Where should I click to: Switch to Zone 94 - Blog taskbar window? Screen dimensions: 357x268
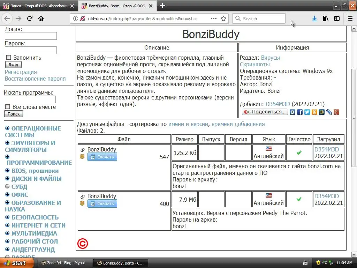[x=64, y=263]
